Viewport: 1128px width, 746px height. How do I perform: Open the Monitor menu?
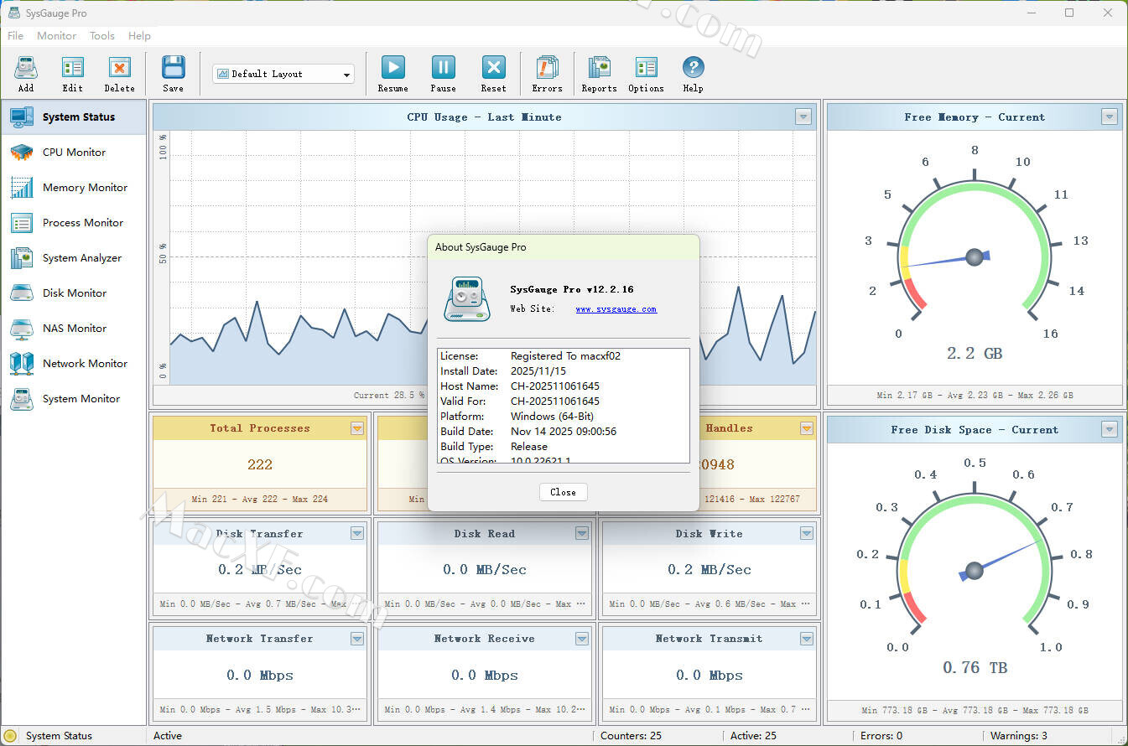click(x=56, y=36)
